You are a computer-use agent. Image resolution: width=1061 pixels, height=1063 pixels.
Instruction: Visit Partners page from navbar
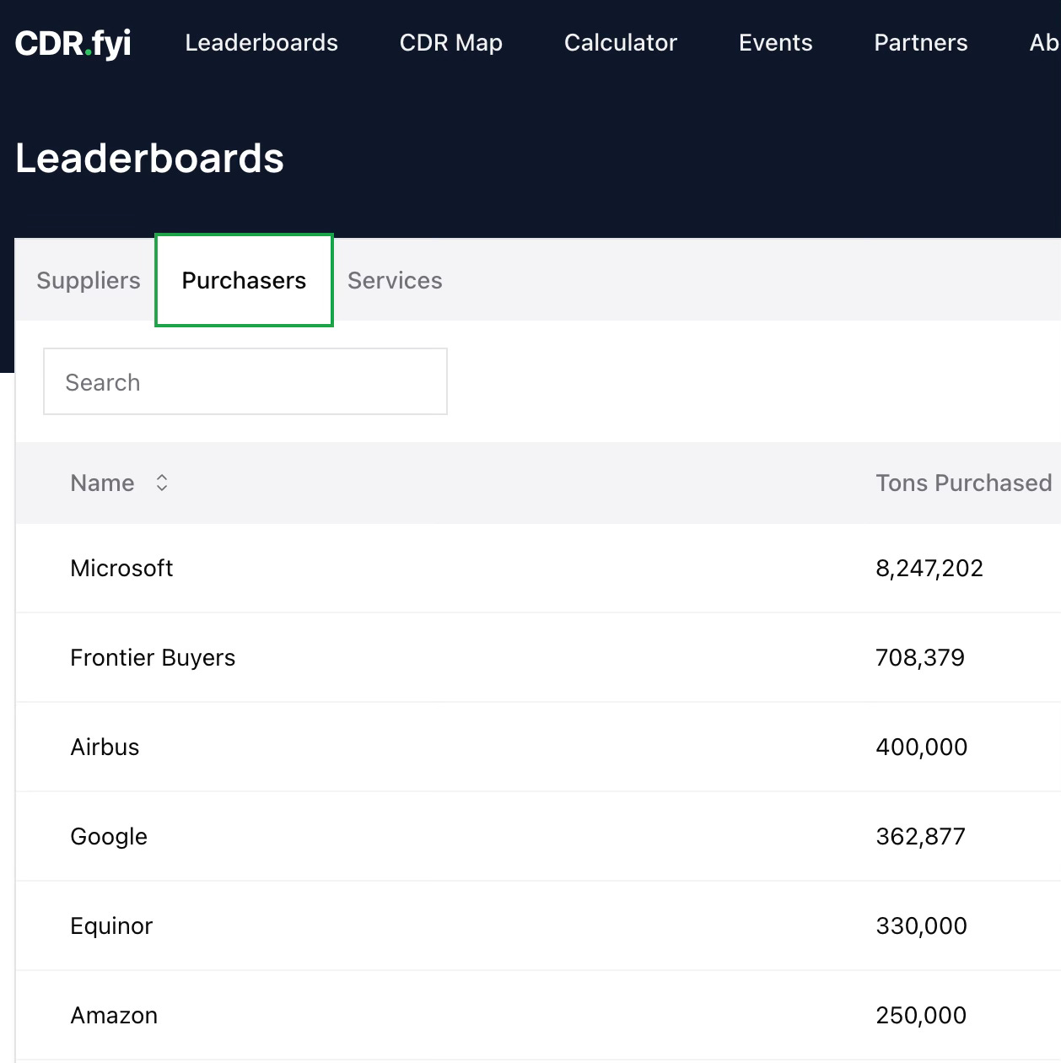tap(921, 42)
